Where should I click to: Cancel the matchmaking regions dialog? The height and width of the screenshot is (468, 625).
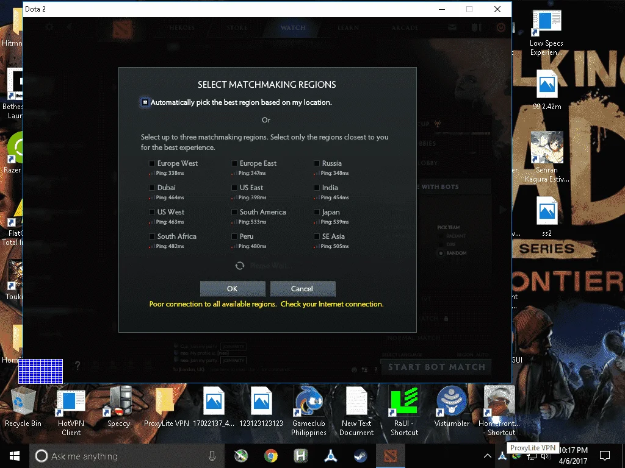click(x=303, y=289)
